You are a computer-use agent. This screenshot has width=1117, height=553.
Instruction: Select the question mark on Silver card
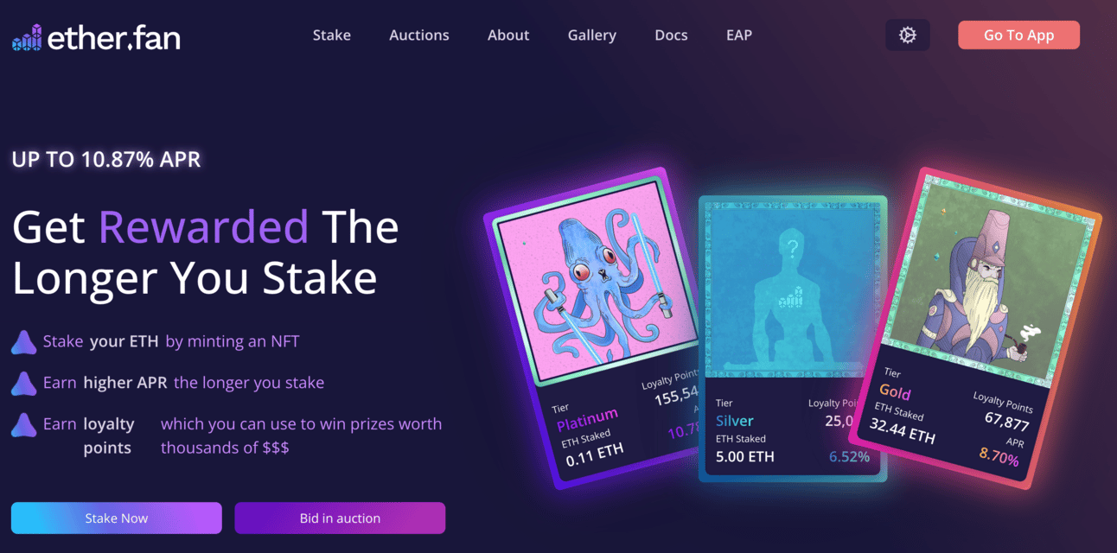(x=791, y=249)
